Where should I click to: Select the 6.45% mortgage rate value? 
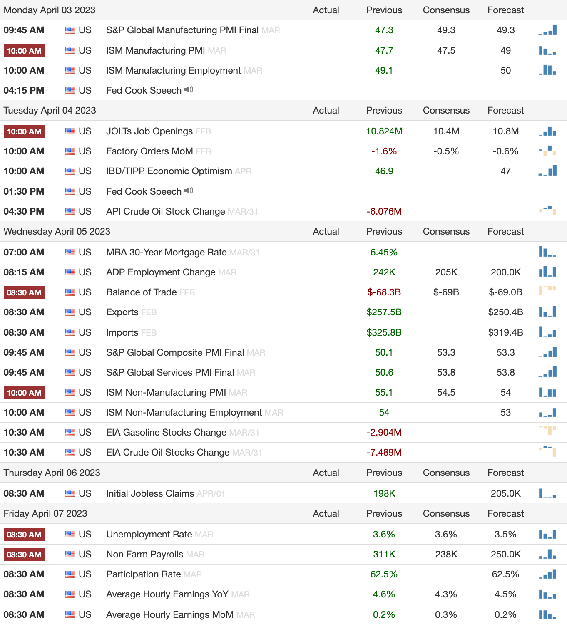point(384,252)
